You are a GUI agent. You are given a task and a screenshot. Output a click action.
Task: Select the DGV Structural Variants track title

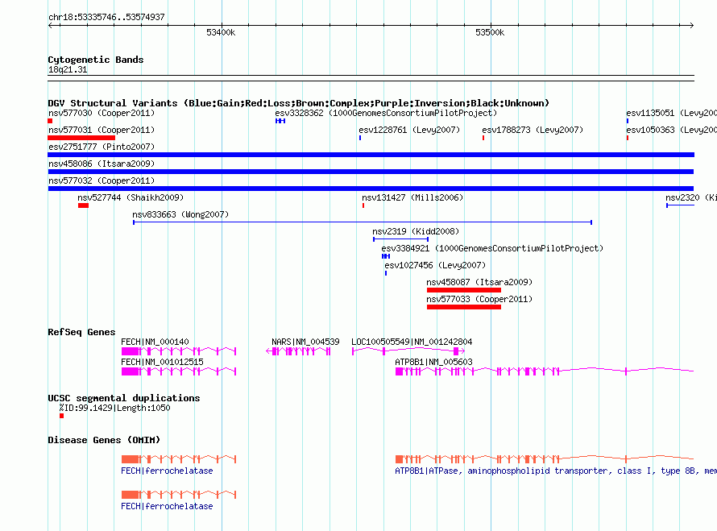[x=298, y=103]
